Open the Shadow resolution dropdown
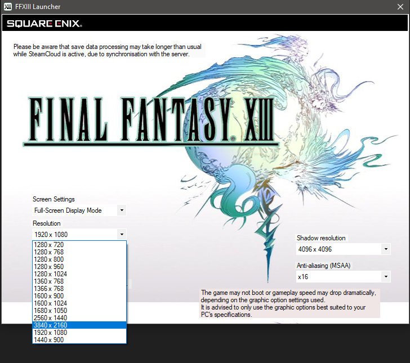The height and width of the screenshot is (363, 410). [x=386, y=249]
